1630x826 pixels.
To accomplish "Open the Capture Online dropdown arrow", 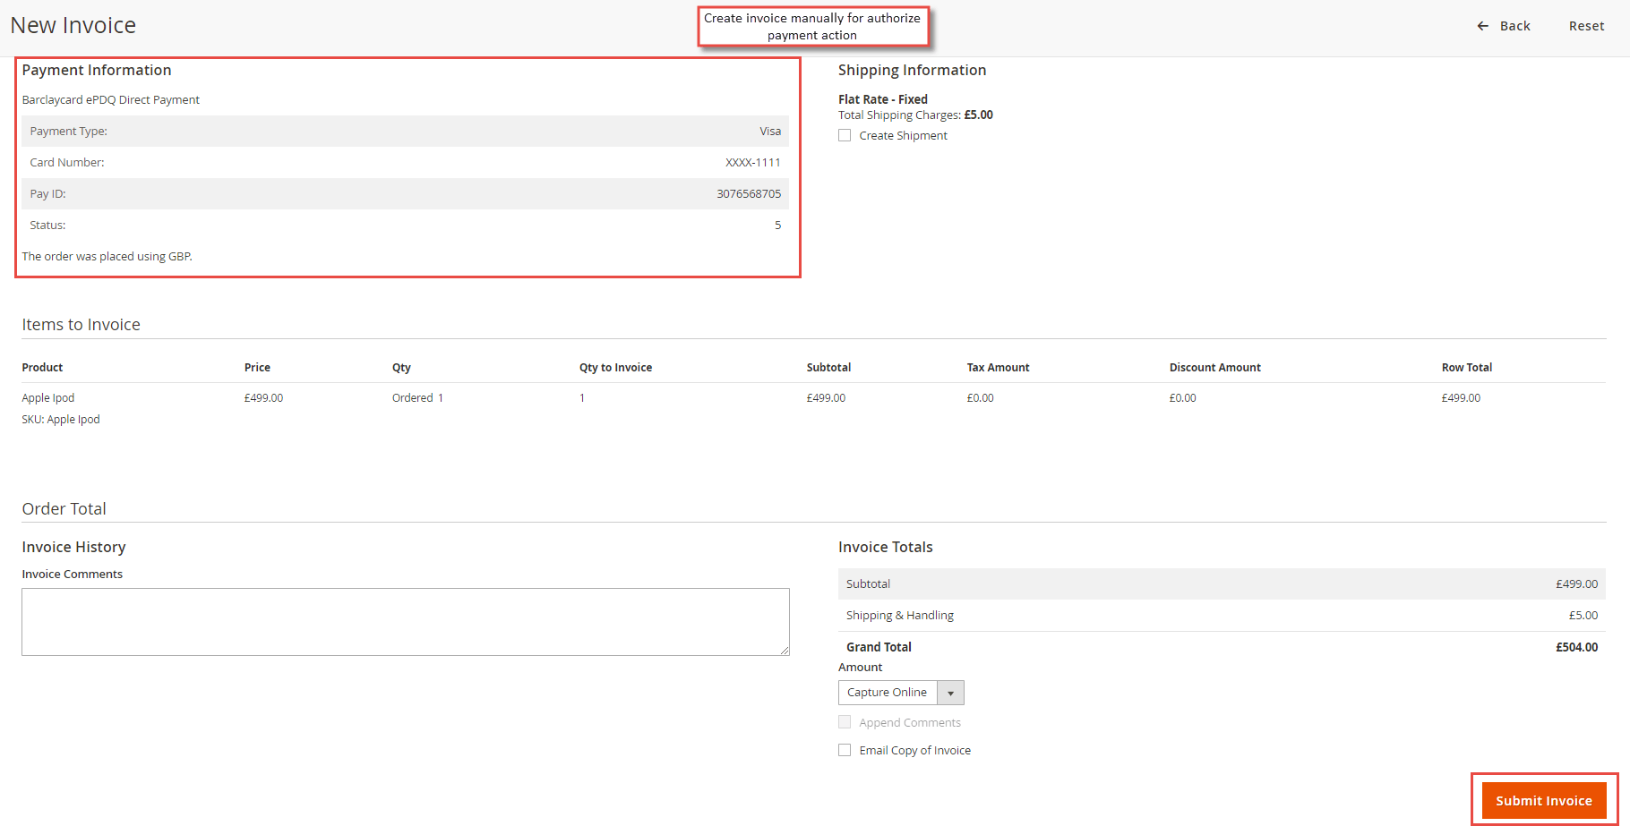I will click(950, 692).
